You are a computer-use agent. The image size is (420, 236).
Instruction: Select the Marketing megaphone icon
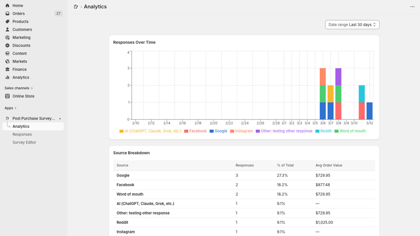point(7,37)
